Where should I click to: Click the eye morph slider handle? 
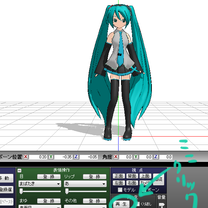coord(21,191)
